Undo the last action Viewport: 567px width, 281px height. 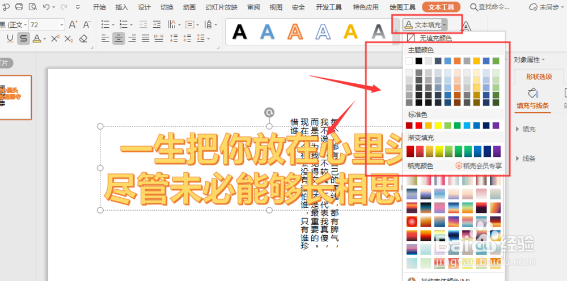(46, 7)
